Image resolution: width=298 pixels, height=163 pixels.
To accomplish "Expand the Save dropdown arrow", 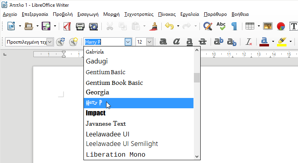I will point(55,26).
